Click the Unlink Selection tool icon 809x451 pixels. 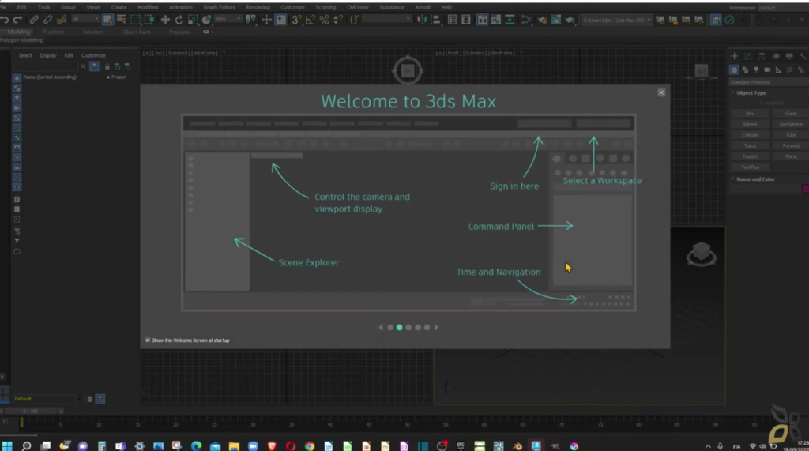click(47, 20)
